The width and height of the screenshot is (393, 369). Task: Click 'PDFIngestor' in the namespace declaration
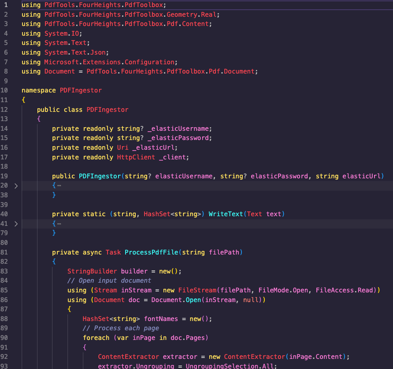[x=81, y=90]
